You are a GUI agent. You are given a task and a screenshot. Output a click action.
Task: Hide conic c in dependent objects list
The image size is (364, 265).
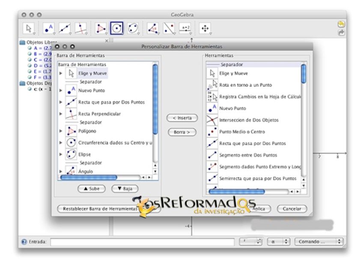[x=30, y=89]
